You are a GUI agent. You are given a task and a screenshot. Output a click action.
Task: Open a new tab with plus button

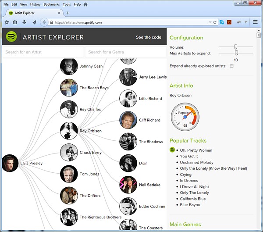(x=68, y=13)
